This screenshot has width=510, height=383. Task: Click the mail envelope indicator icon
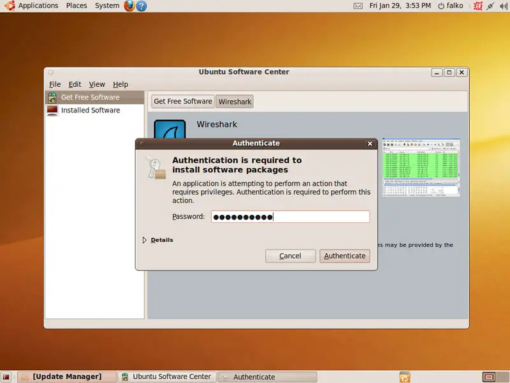pyautogui.click(x=358, y=6)
